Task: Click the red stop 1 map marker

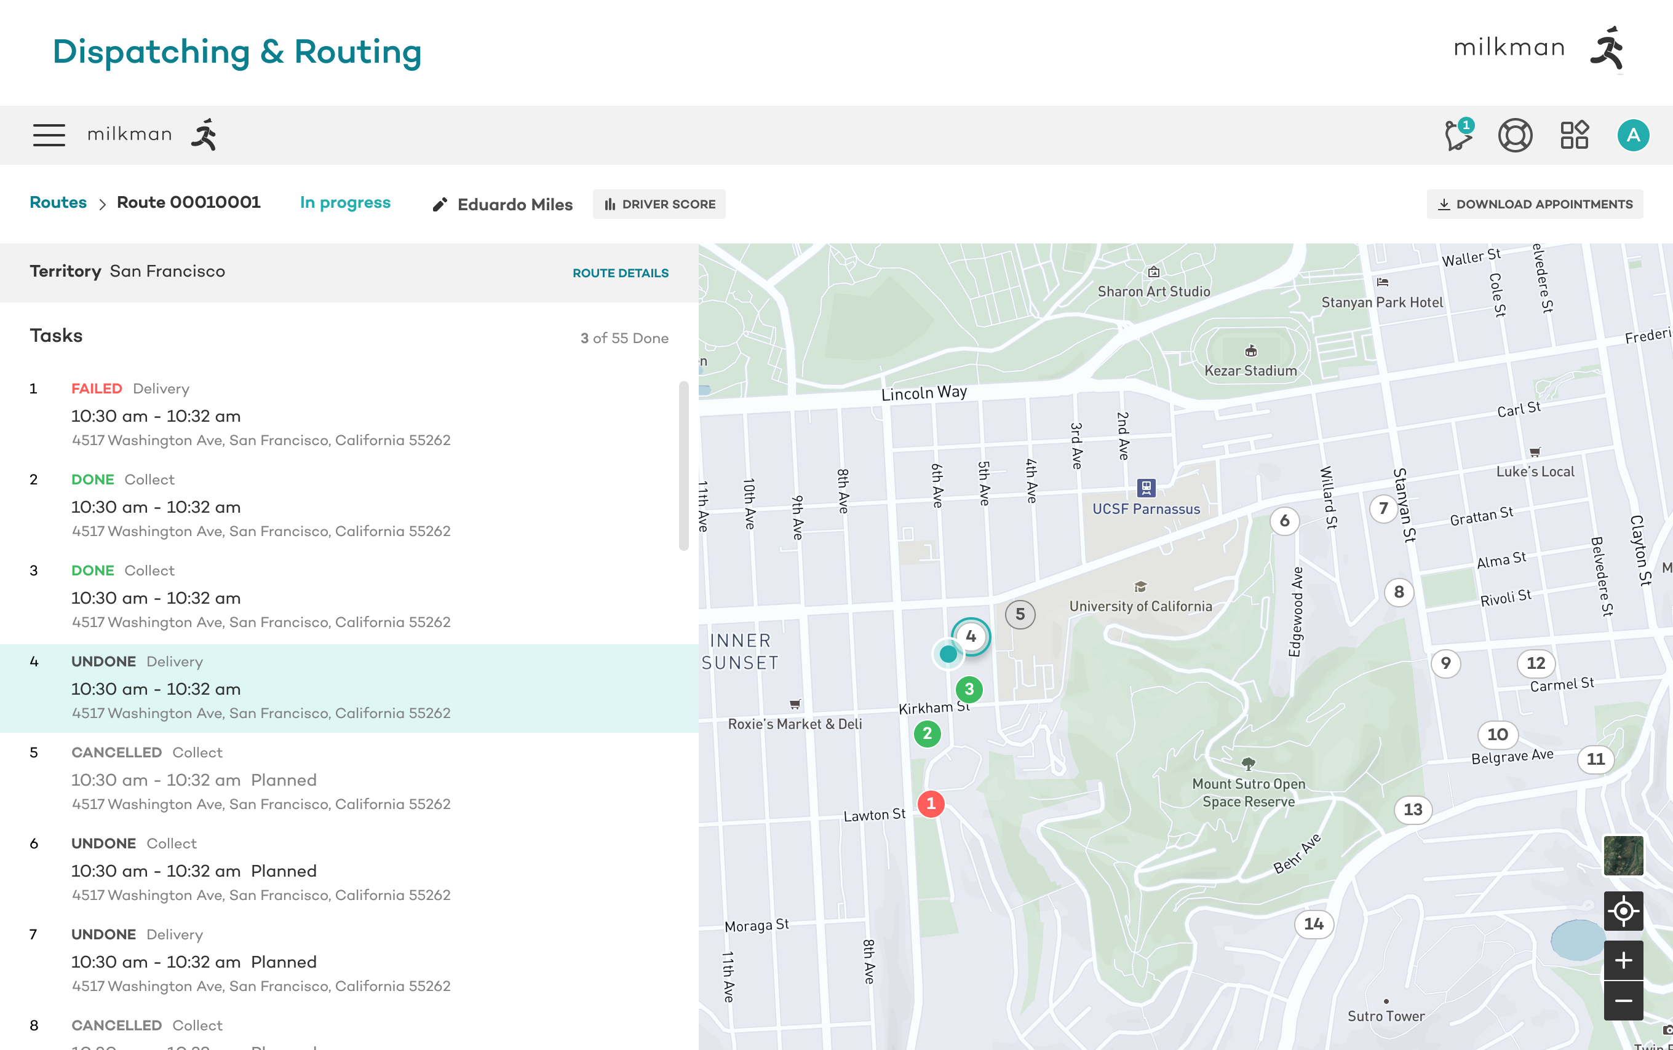Action: point(930,803)
